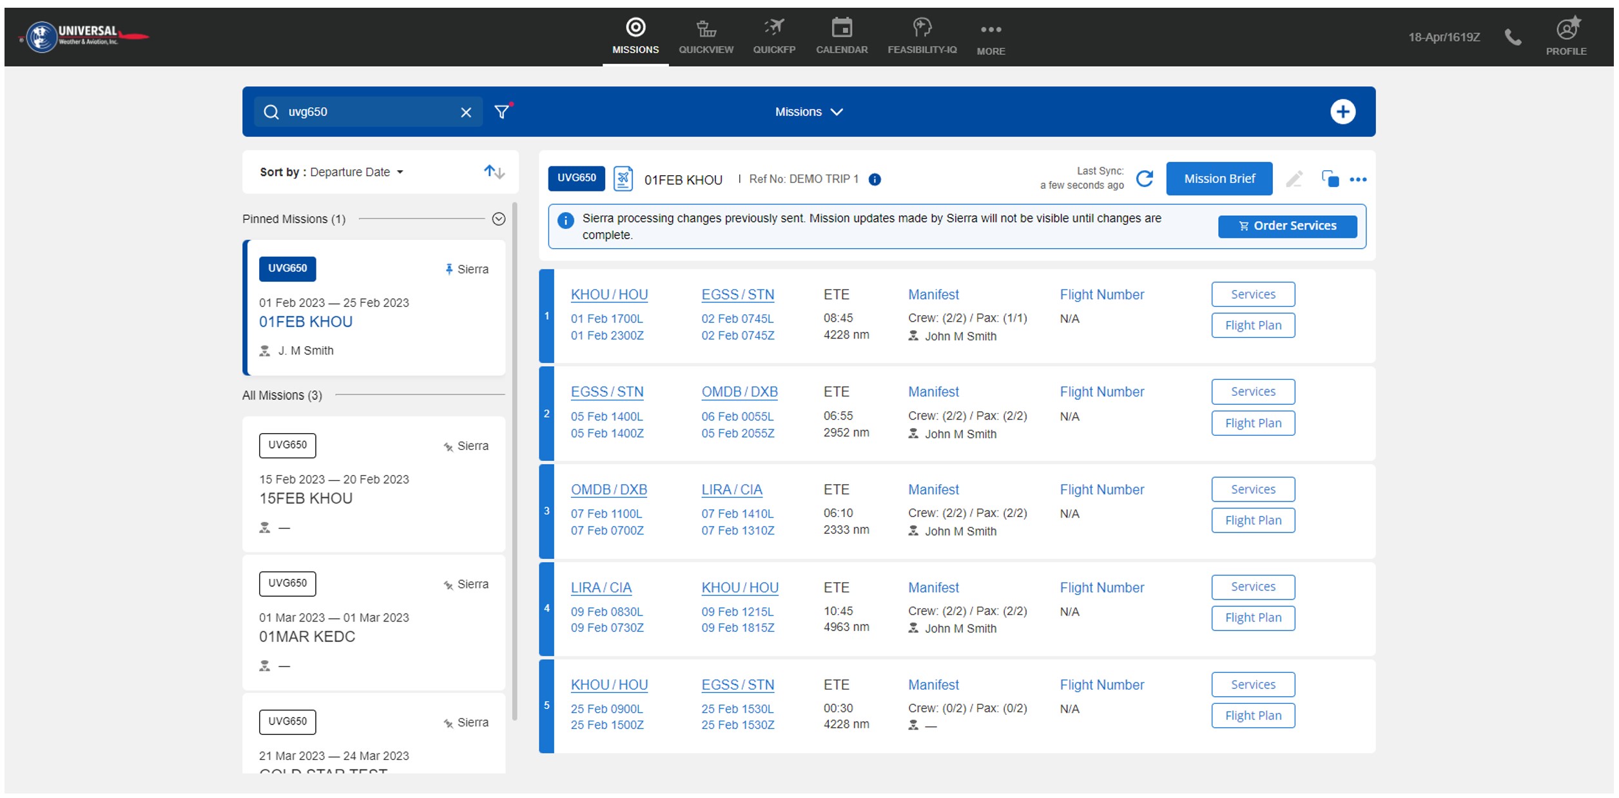Screen dimensions: 1619x798
Task: Click the mission list scrollbar
Action: (x=514, y=462)
